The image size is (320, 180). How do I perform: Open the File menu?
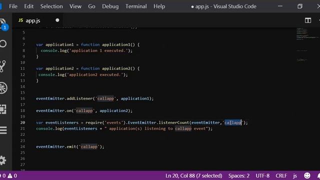pos(13,6)
